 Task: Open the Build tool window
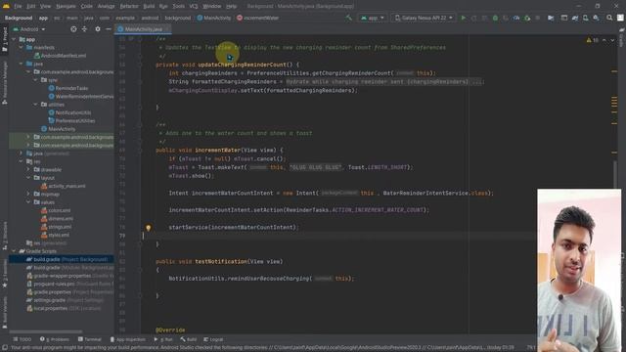tap(189, 339)
